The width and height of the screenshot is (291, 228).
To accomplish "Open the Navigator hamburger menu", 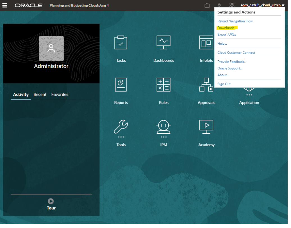I will click(5, 5).
